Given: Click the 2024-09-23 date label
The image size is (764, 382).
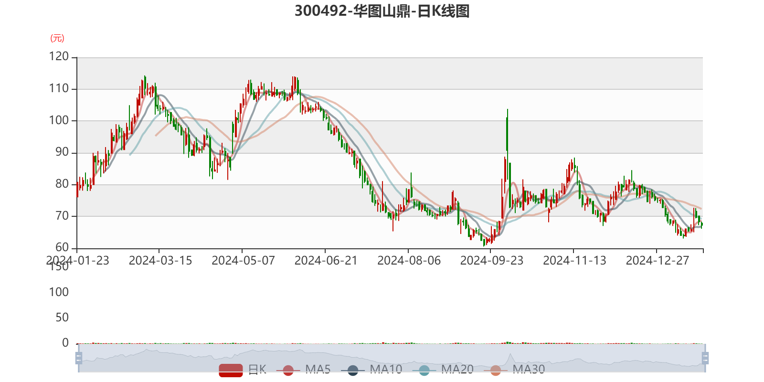Looking at the screenshot, I should coord(492,261).
